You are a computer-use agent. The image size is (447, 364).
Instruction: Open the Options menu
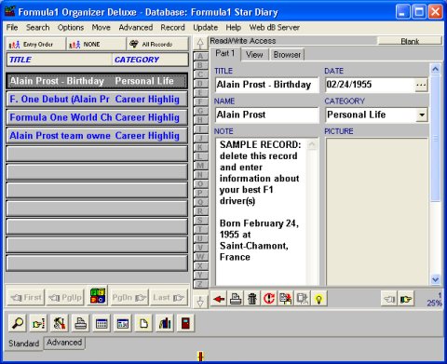point(71,28)
